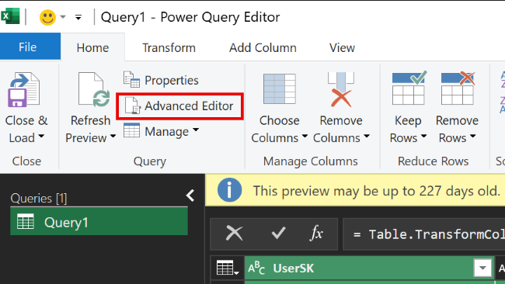Expand the Keep Rows dropdown arrow
Image resolution: width=505 pixels, height=284 pixels.
[x=424, y=136]
